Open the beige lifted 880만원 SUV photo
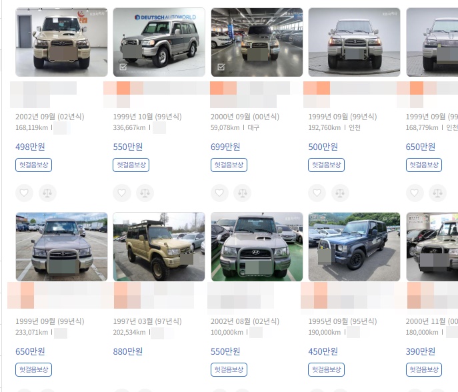This screenshot has width=458, height=392. (x=159, y=247)
